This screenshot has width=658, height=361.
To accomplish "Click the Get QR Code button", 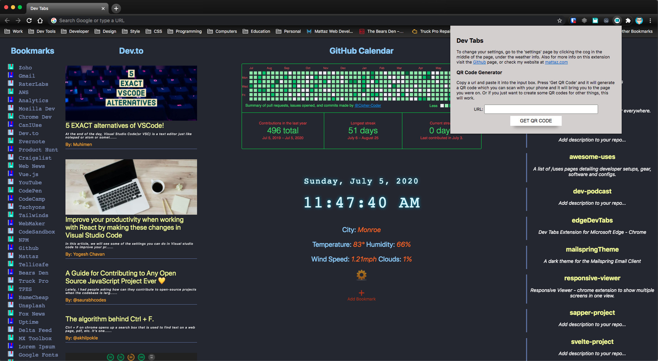I will (536, 121).
